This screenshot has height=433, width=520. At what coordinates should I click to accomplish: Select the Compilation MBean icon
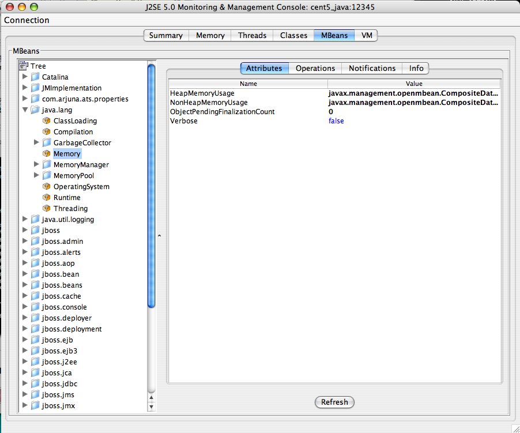coord(47,131)
